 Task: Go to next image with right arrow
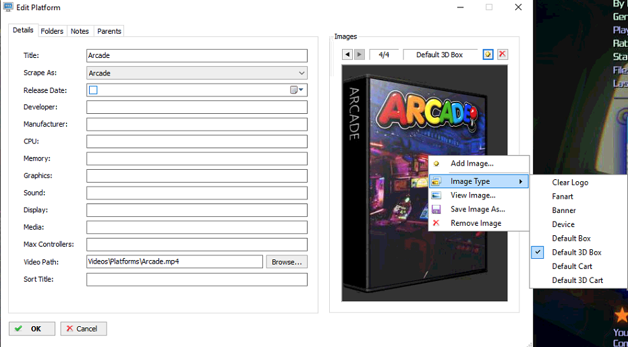pos(360,55)
